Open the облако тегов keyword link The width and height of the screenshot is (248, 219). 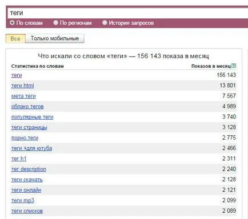[x=27, y=107]
